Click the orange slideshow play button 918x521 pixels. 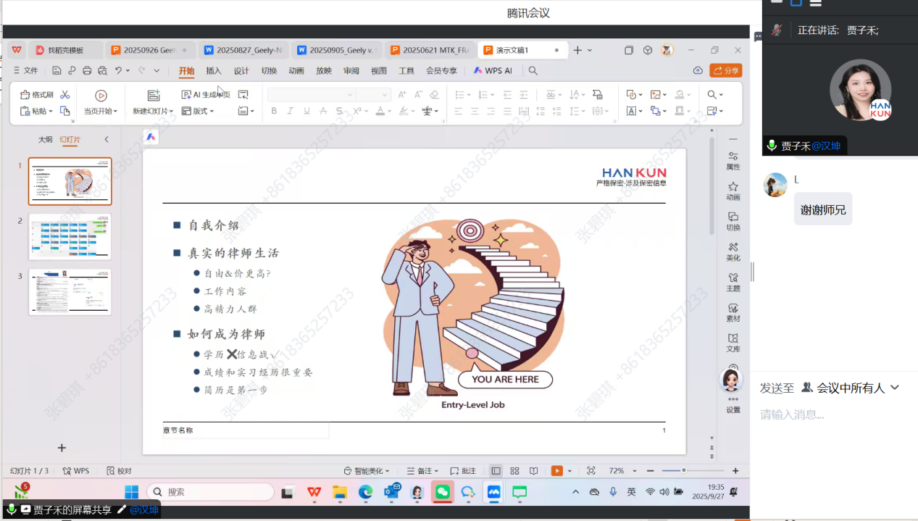click(x=556, y=471)
